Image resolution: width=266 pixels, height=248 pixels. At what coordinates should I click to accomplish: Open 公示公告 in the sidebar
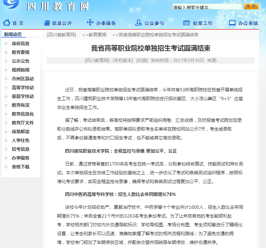20,61
